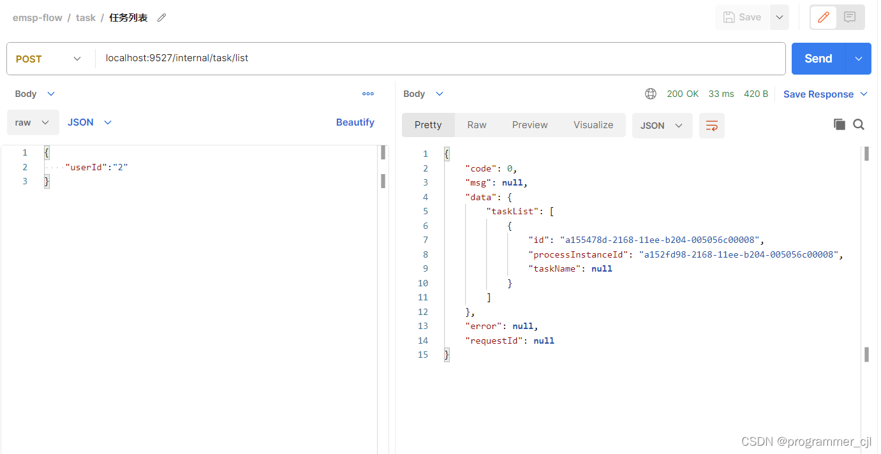Click the "error": null response line
Screen dimensions: 881x454
point(502,326)
